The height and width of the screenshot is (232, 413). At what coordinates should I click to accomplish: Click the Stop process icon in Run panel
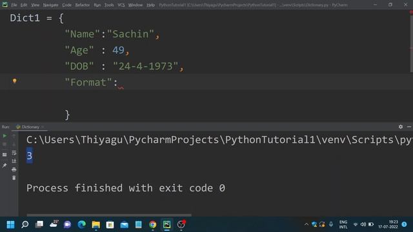tap(5, 144)
